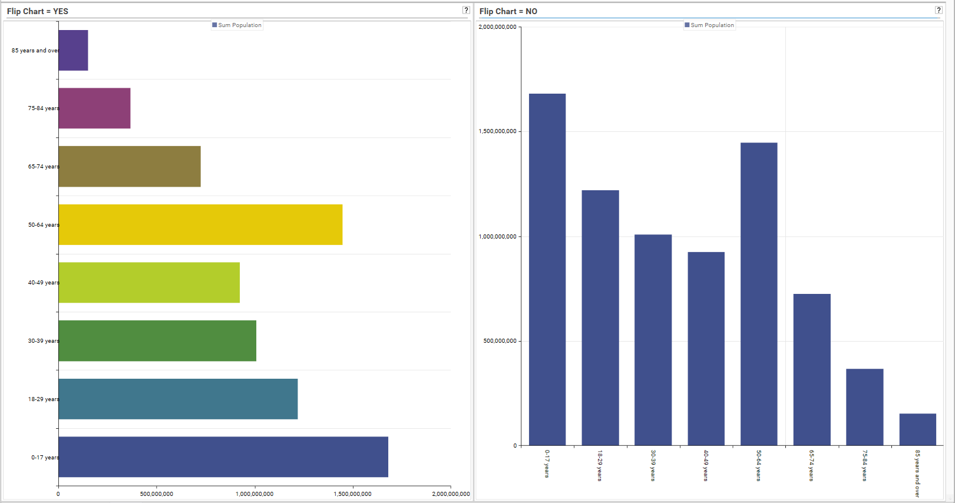This screenshot has height=503, width=955.
Task: Click rotated 18-29 years label under right chart
Action: coord(600,466)
